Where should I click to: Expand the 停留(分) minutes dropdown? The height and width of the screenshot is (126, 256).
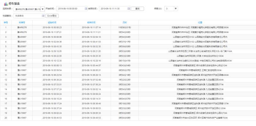(176, 9)
